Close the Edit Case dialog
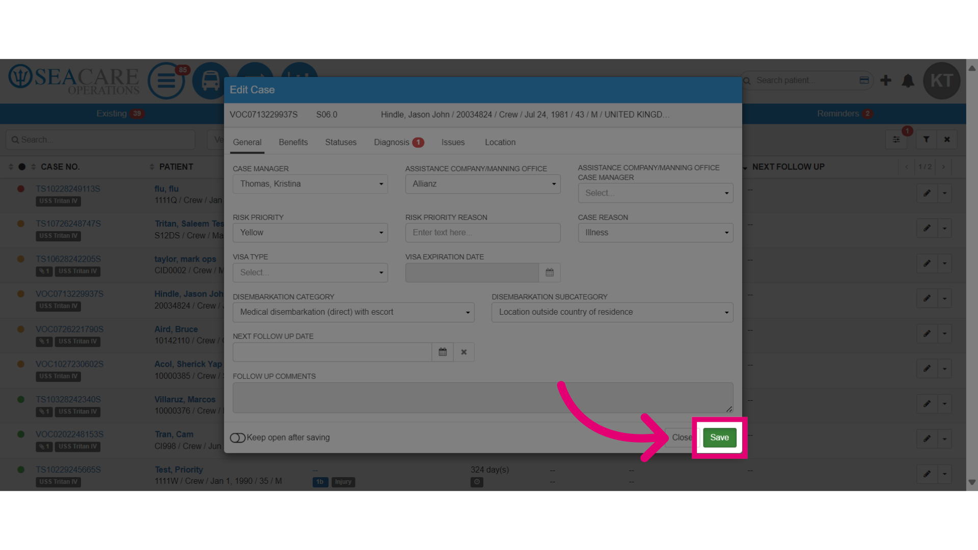 pos(682,437)
